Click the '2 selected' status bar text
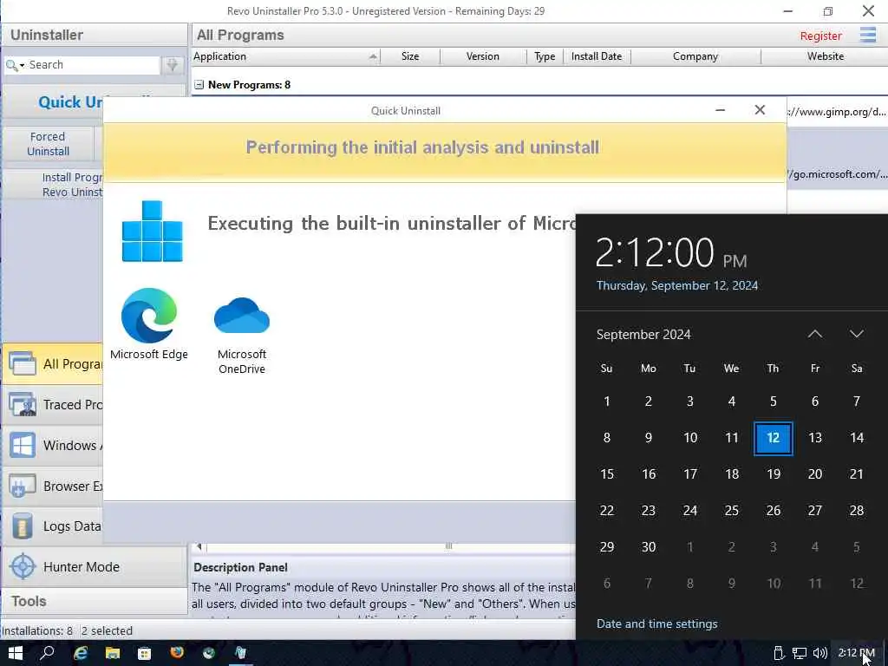Viewport: 888px width, 666px height. 107,630
